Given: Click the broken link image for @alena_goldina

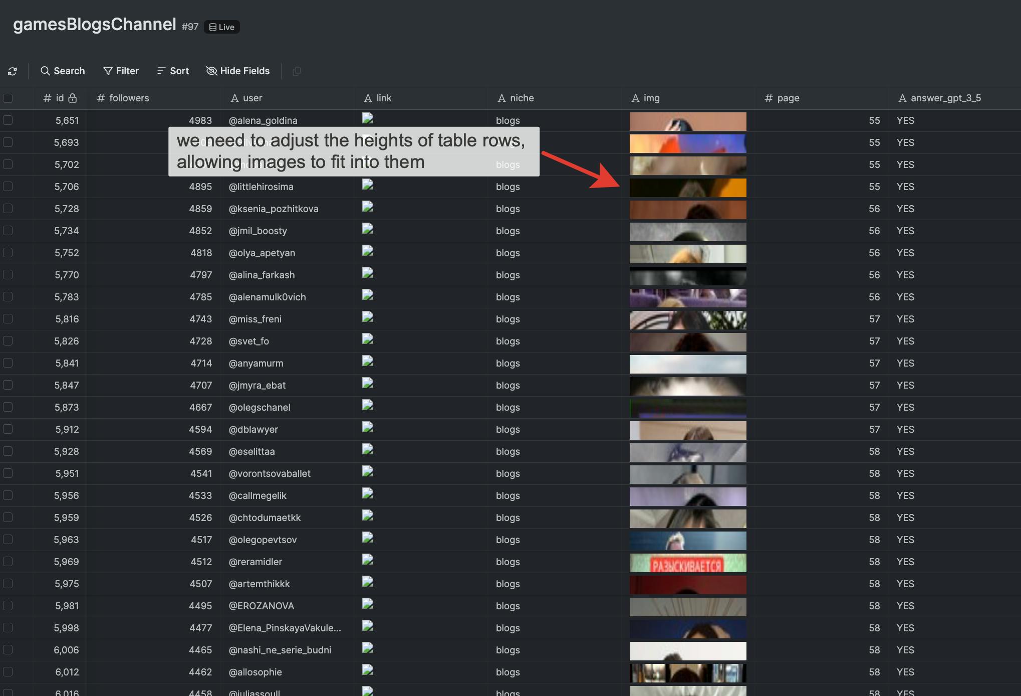Looking at the screenshot, I should coord(368,119).
